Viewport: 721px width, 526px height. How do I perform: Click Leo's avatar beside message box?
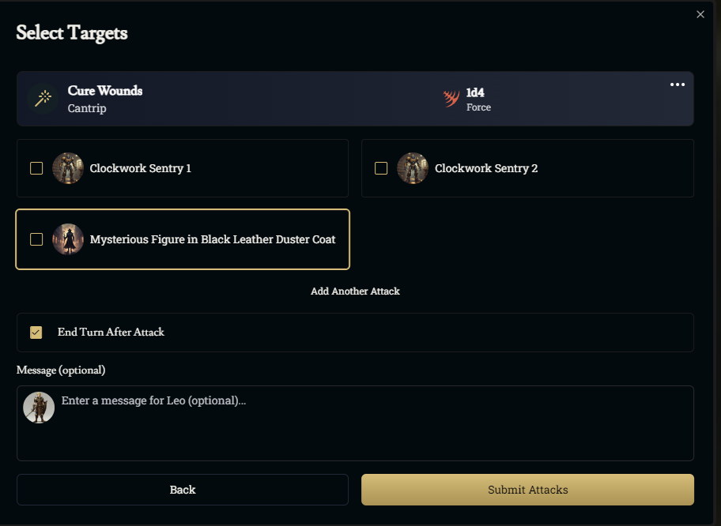point(39,407)
